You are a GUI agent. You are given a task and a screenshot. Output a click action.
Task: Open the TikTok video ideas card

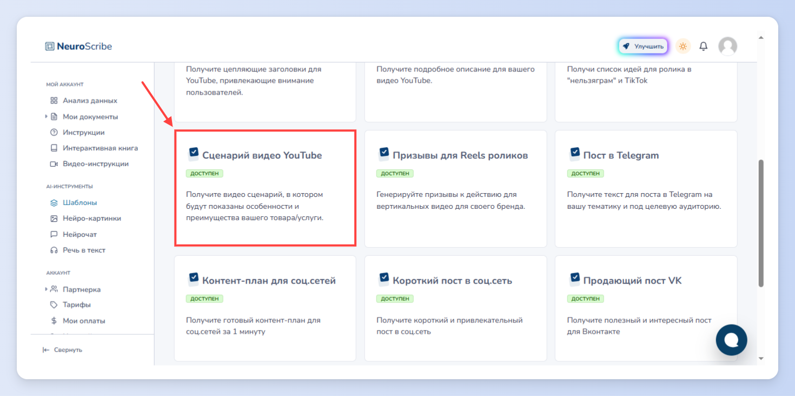click(x=646, y=92)
